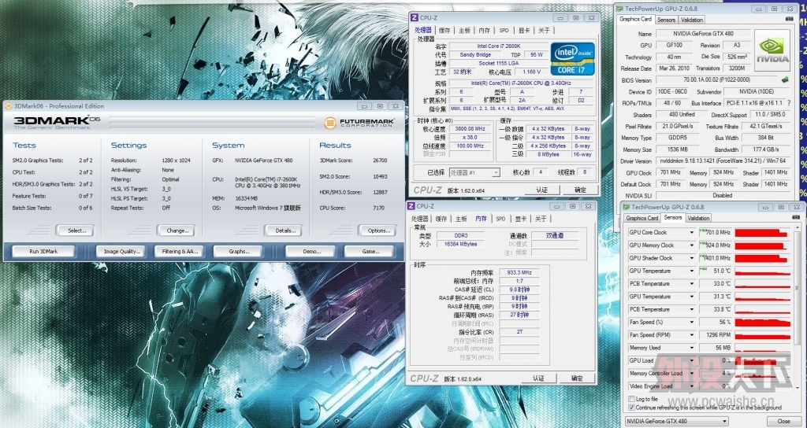
Task: Click the CPU-Z title icon of the memory window
Action: (411, 206)
